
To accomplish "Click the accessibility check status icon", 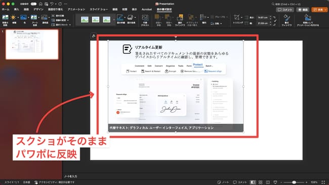I will click(x=36, y=182).
